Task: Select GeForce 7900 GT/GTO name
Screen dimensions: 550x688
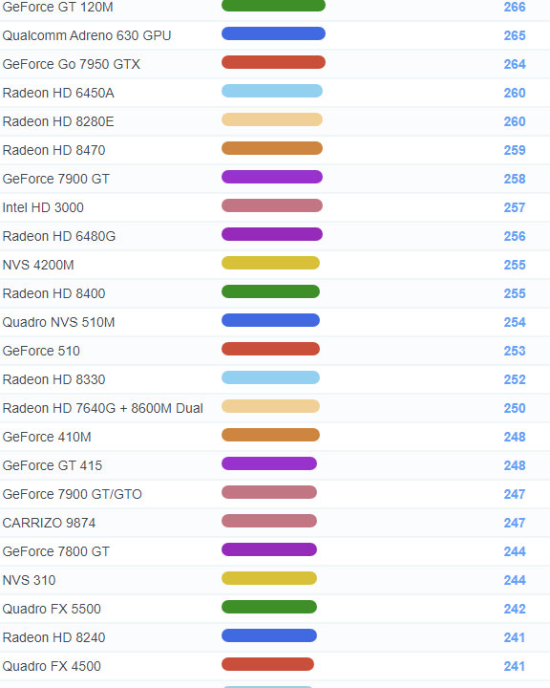Action: (73, 494)
